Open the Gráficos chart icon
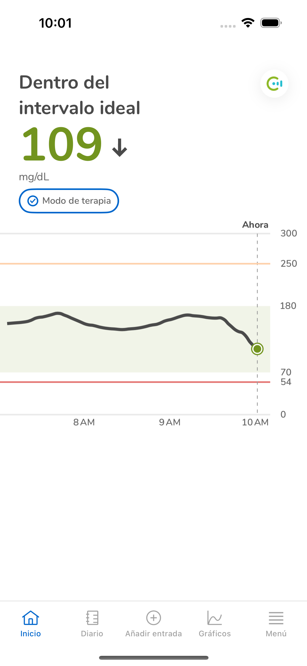 [x=215, y=618]
